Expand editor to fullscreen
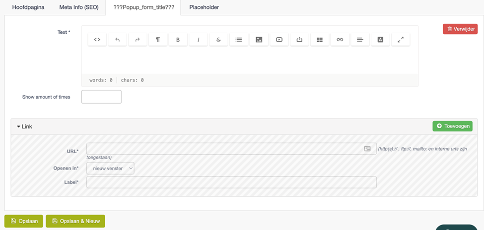 pyautogui.click(x=401, y=40)
